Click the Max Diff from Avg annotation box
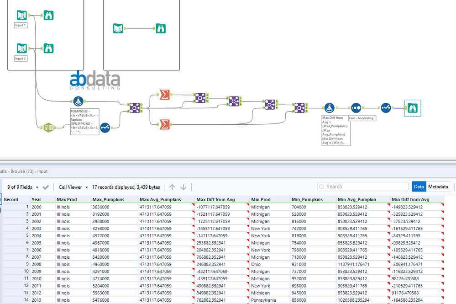This screenshot has height=304, width=456. coord(336,130)
